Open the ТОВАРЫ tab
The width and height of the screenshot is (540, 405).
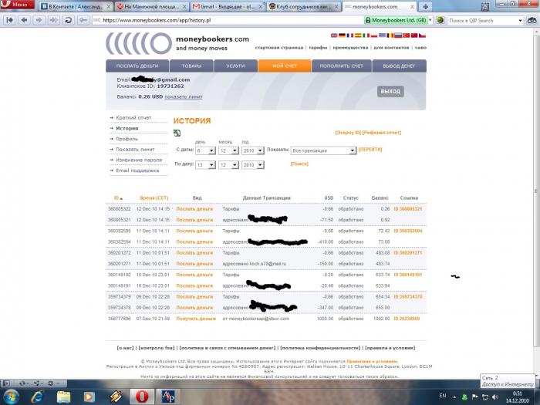191,66
